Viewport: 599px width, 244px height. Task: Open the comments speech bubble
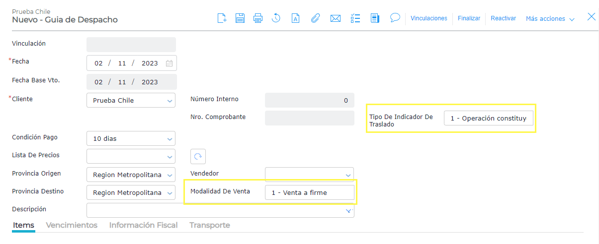pyautogui.click(x=395, y=18)
